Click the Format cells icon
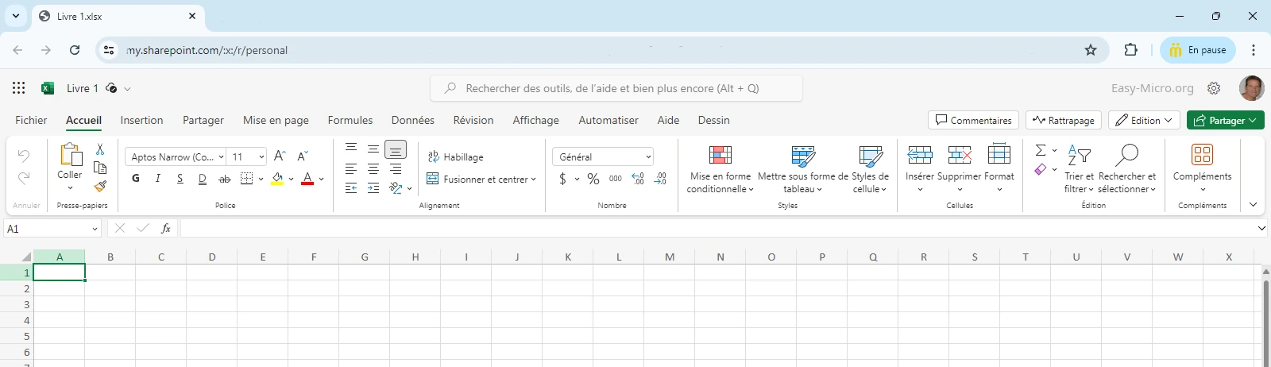Screen dimensions: 1271x367 tap(999, 155)
